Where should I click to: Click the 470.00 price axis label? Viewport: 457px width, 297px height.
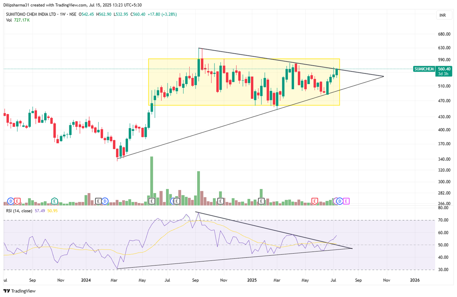point(444,101)
